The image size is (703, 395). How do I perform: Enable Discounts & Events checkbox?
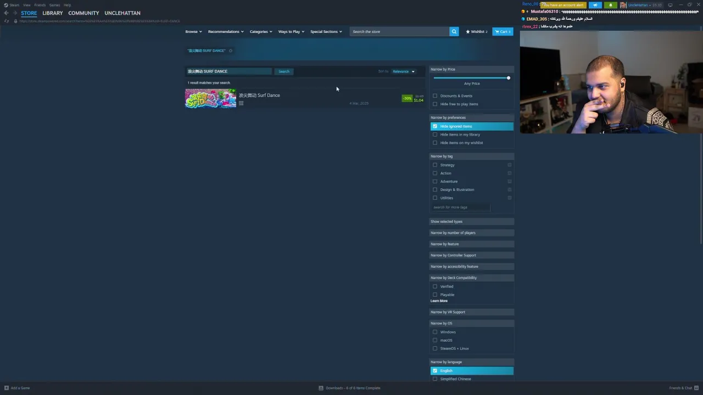[x=435, y=96]
